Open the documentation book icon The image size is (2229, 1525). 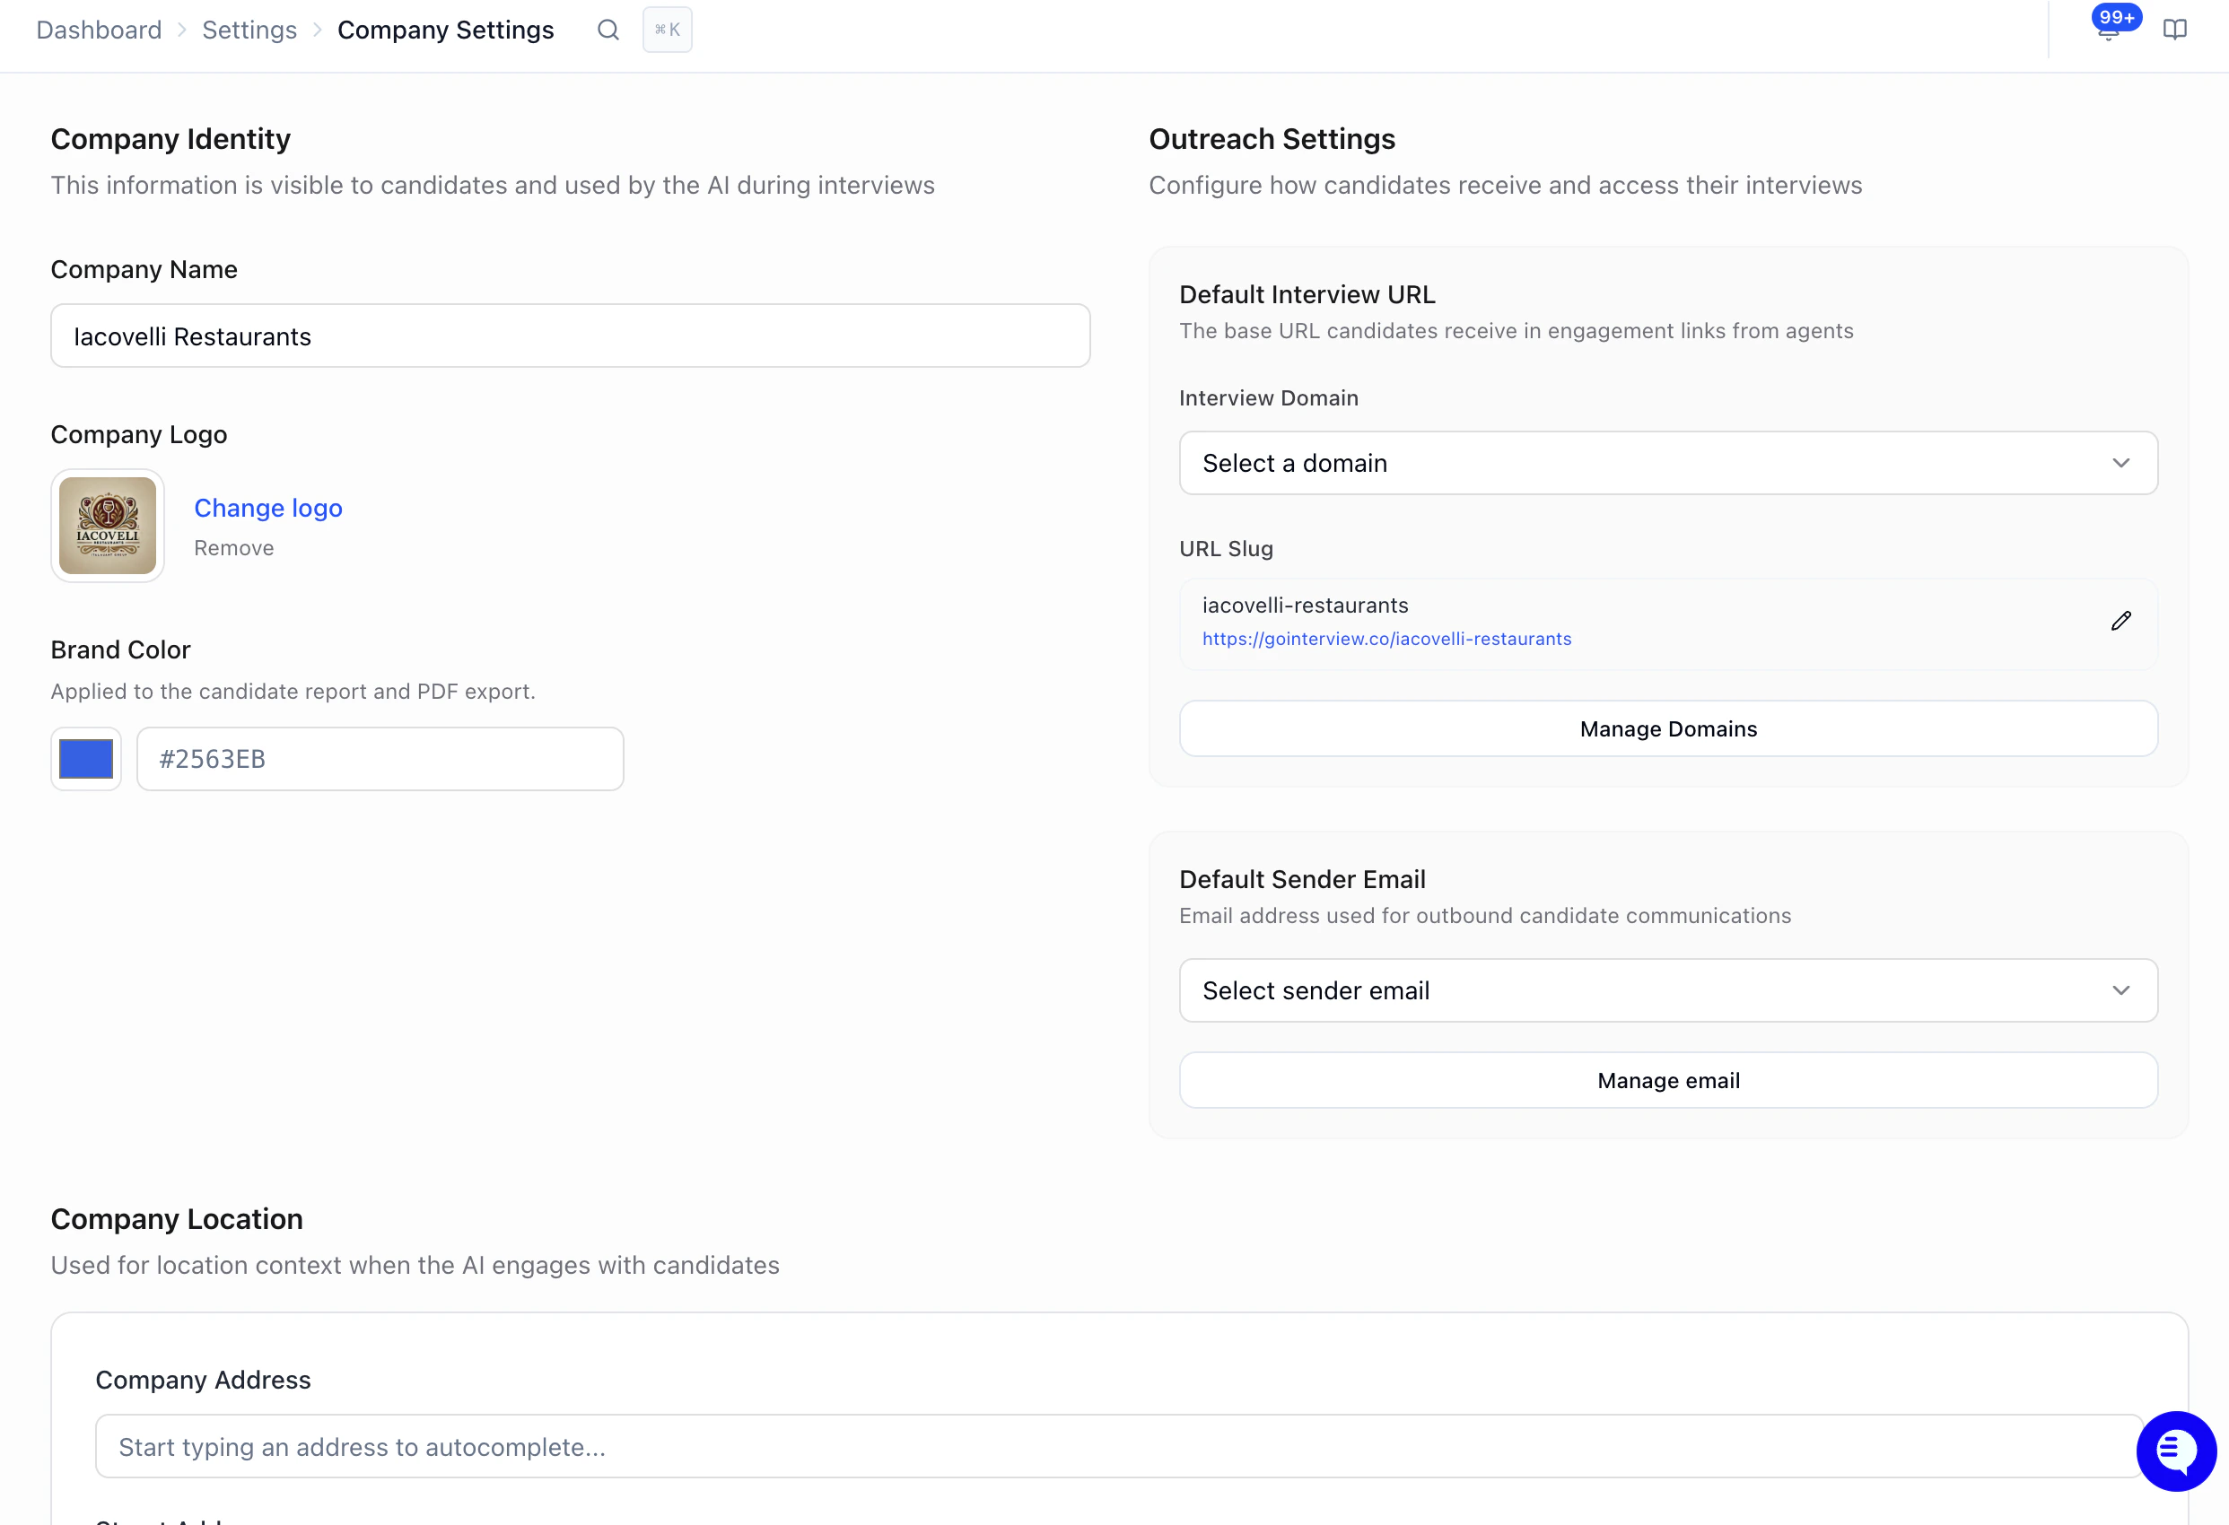[x=2174, y=30]
